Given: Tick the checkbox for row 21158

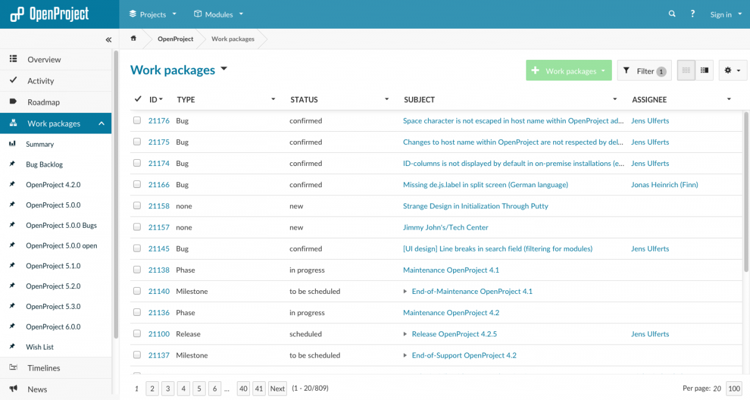Looking at the screenshot, I should pos(137,206).
